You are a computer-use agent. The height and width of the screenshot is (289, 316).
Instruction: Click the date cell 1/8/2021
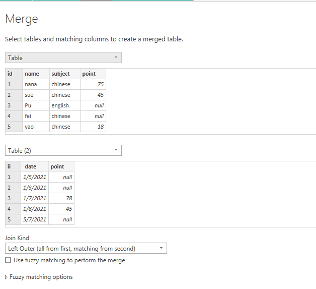[x=35, y=209]
